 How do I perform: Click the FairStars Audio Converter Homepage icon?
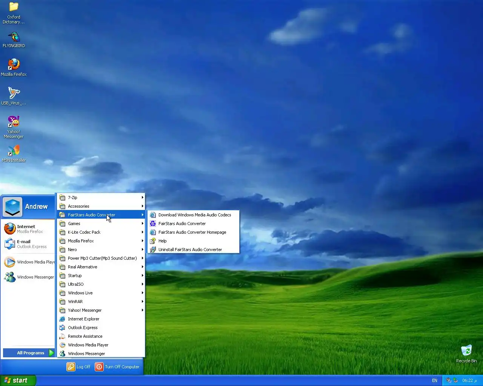click(153, 232)
